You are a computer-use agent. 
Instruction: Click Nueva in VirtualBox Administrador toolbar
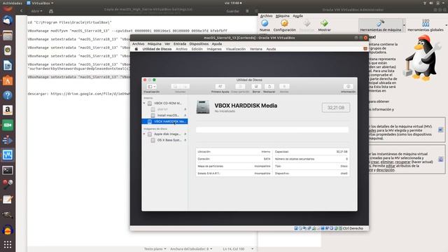click(265, 25)
